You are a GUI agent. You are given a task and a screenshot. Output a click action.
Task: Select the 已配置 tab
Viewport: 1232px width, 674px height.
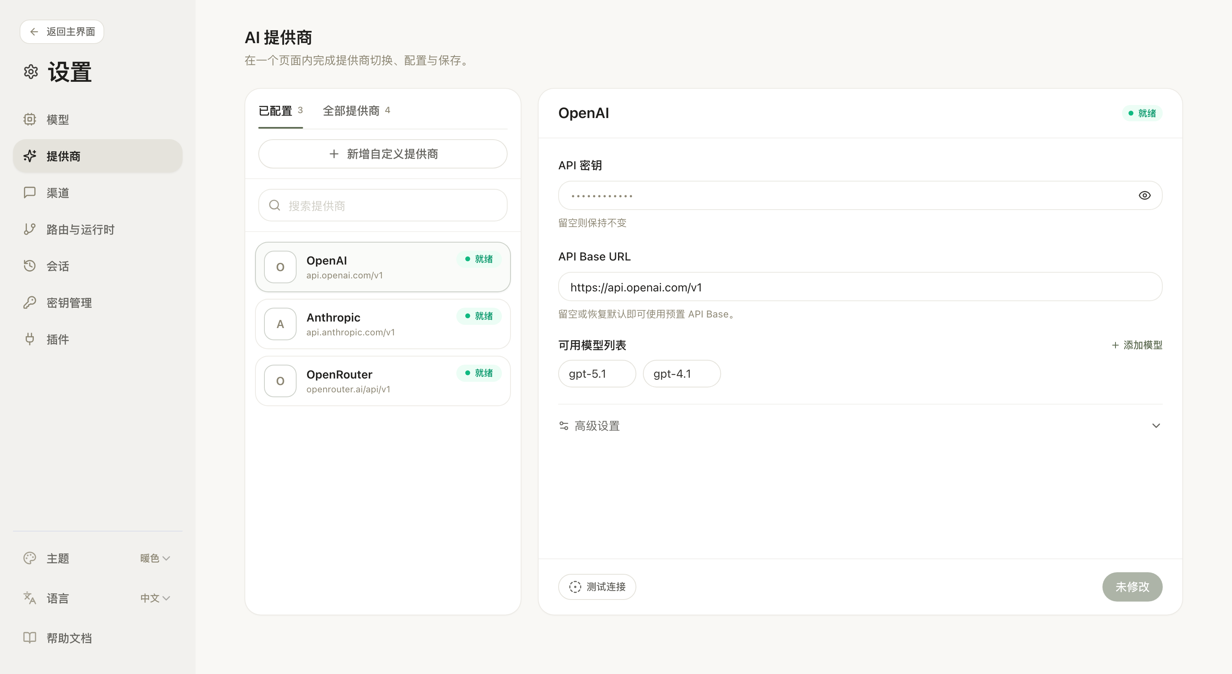pyautogui.click(x=280, y=111)
